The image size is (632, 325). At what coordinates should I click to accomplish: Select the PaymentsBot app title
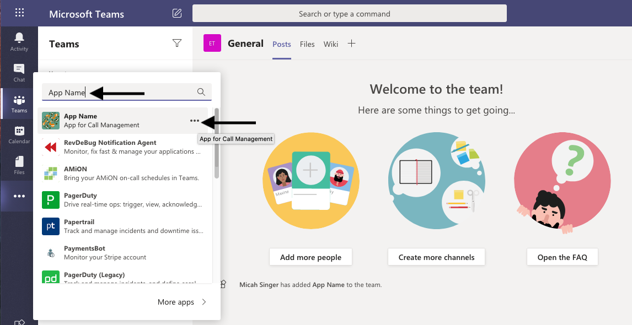click(84, 248)
